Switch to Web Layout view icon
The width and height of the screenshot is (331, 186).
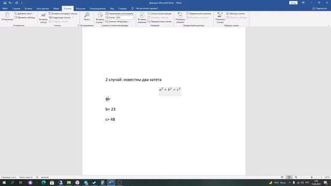296,177
